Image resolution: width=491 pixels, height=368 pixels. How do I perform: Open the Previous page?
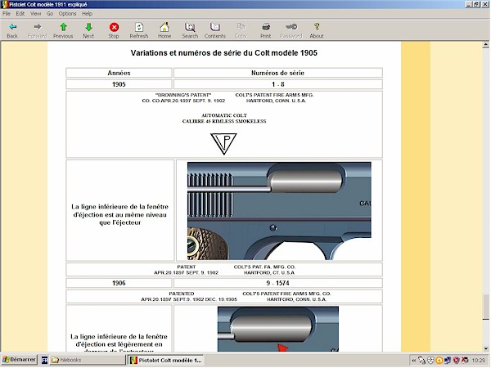(x=63, y=30)
